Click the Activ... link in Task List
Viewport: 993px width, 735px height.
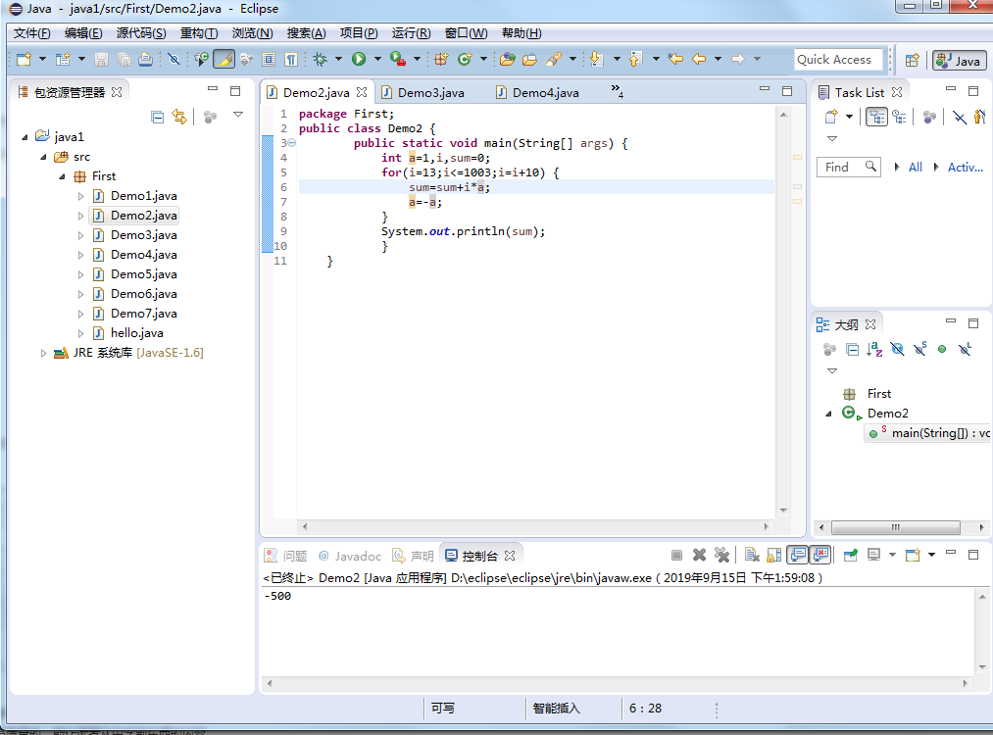966,168
